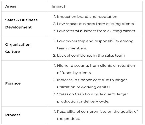The height and width of the screenshot is (125, 145).
Task: Click 'production or delivery cycle.' line
Action: (x=83, y=101)
